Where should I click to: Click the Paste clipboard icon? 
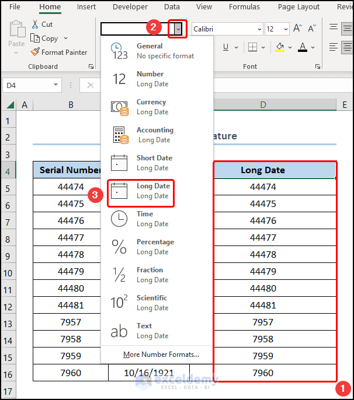coord(17,29)
